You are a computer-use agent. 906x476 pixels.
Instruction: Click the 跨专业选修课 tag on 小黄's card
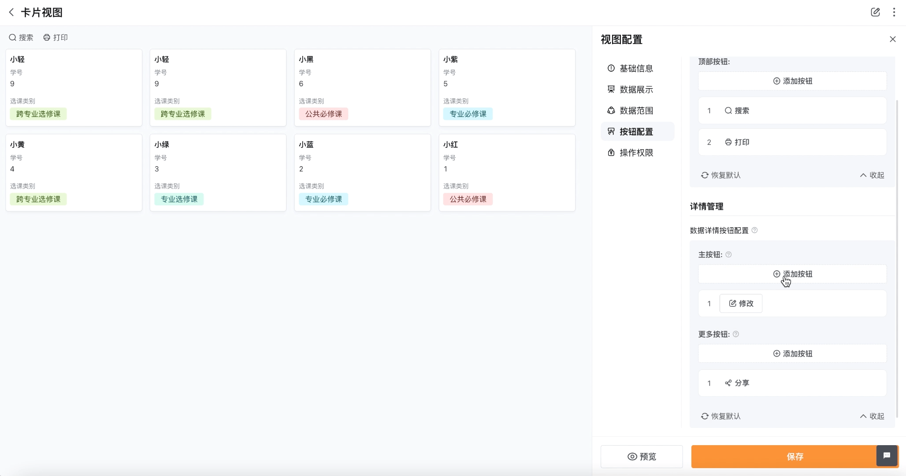pos(38,199)
